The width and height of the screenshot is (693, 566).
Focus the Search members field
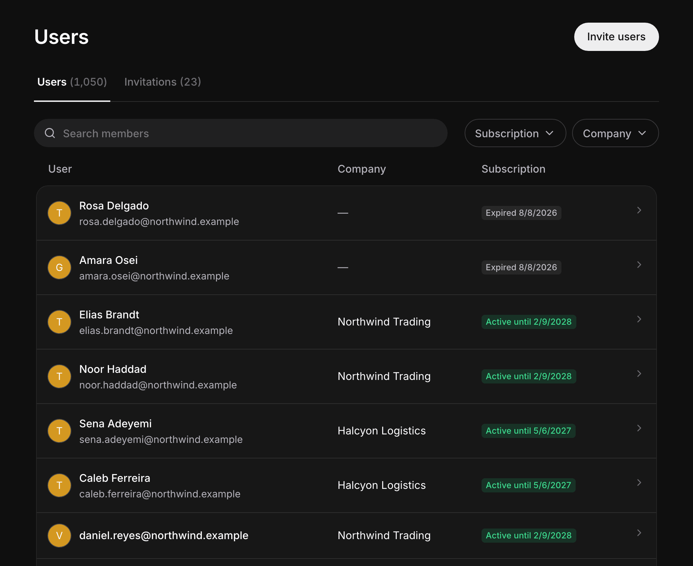point(241,133)
